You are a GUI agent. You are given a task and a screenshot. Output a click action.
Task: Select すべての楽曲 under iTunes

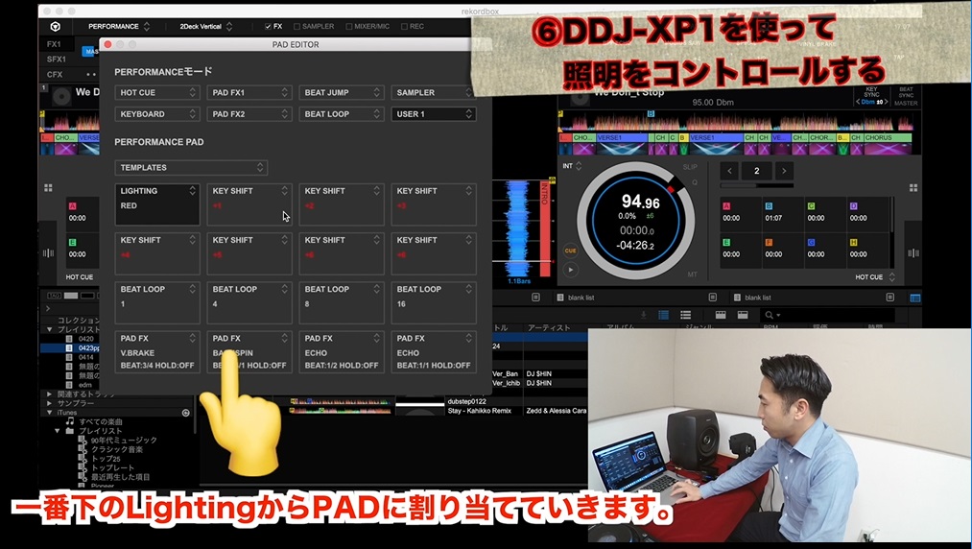pos(101,422)
